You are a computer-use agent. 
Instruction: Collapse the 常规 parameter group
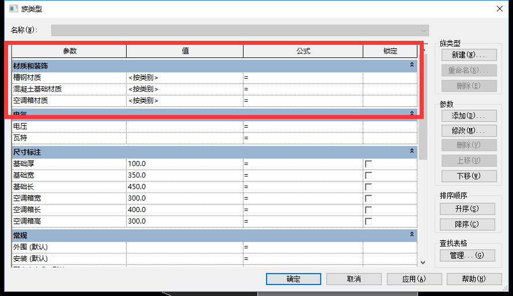[412, 235]
